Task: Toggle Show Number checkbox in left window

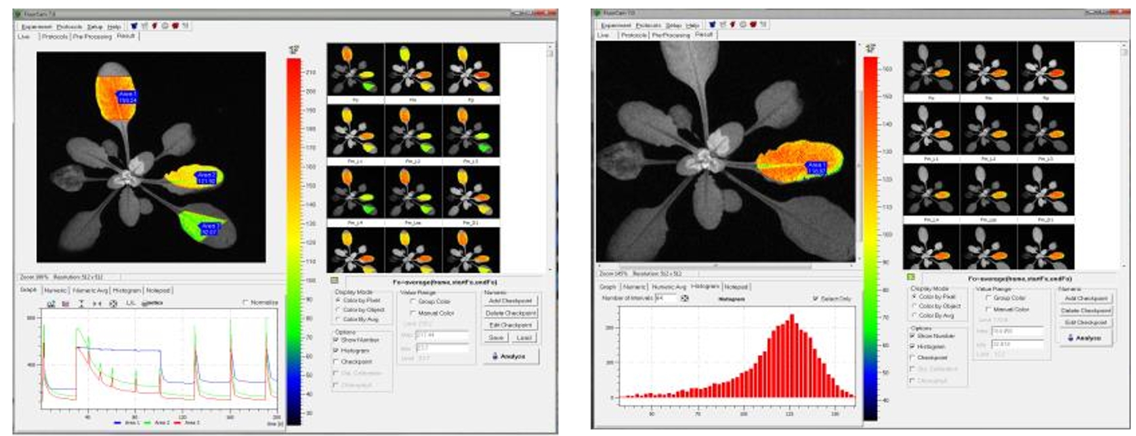Action: tap(337, 340)
